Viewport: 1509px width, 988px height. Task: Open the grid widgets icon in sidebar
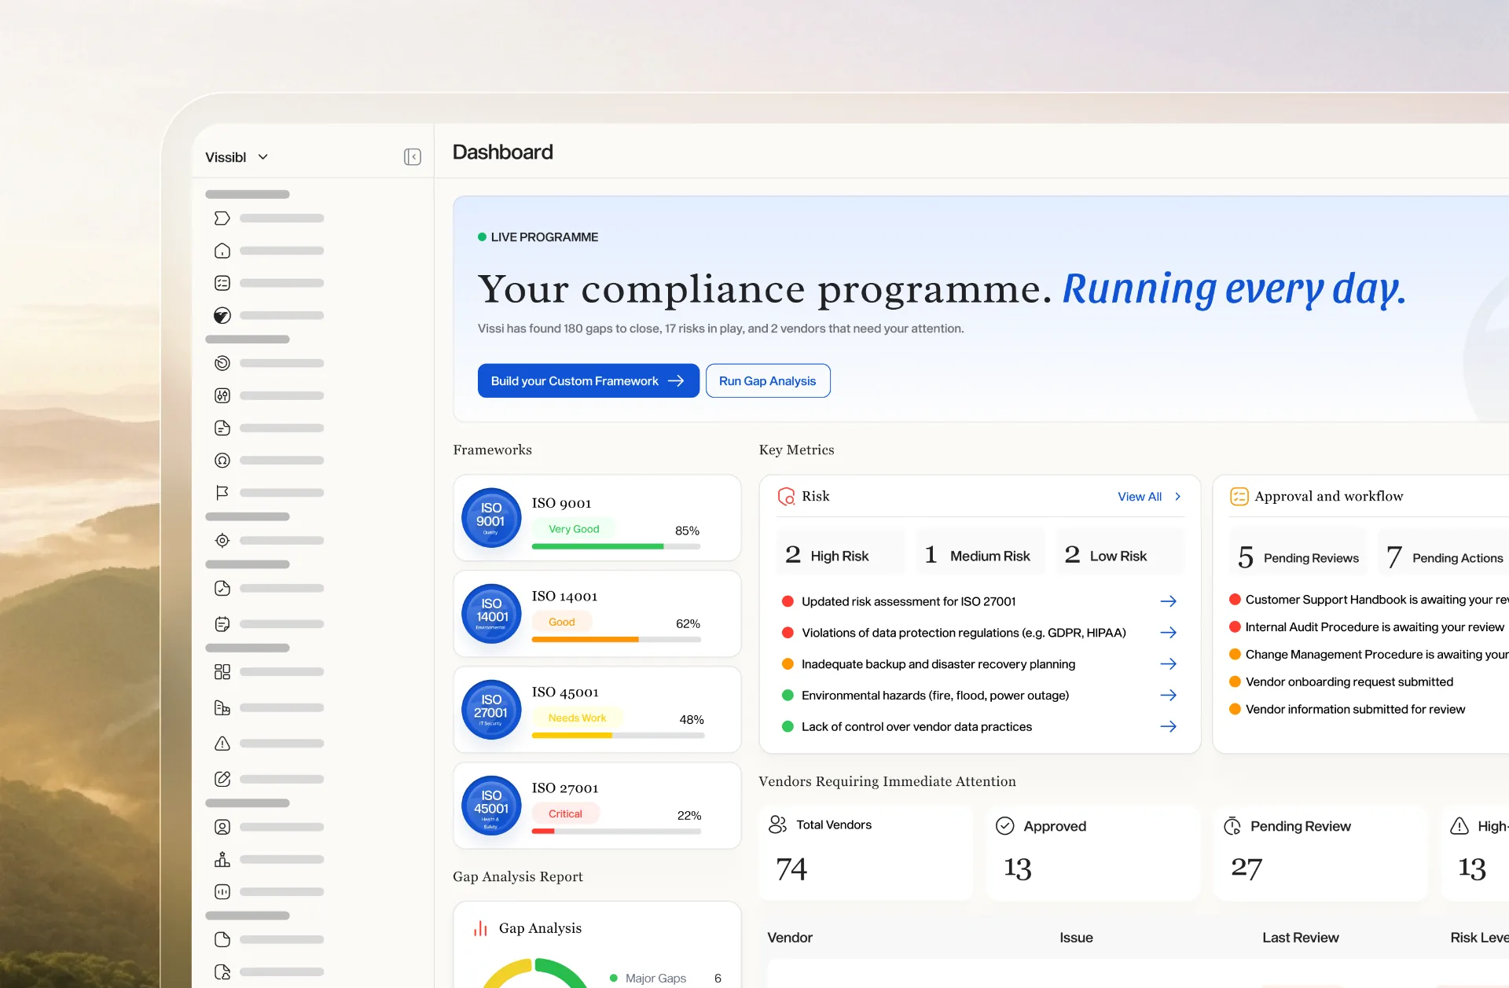tap(222, 671)
